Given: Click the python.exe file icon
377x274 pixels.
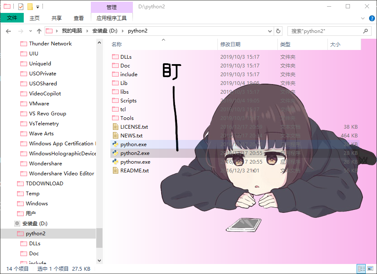Looking at the screenshot, I should [115, 144].
